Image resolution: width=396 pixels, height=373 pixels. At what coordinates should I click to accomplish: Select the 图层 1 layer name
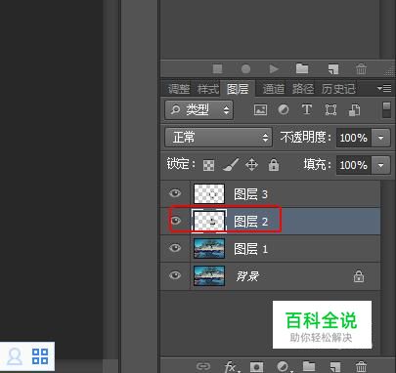250,249
